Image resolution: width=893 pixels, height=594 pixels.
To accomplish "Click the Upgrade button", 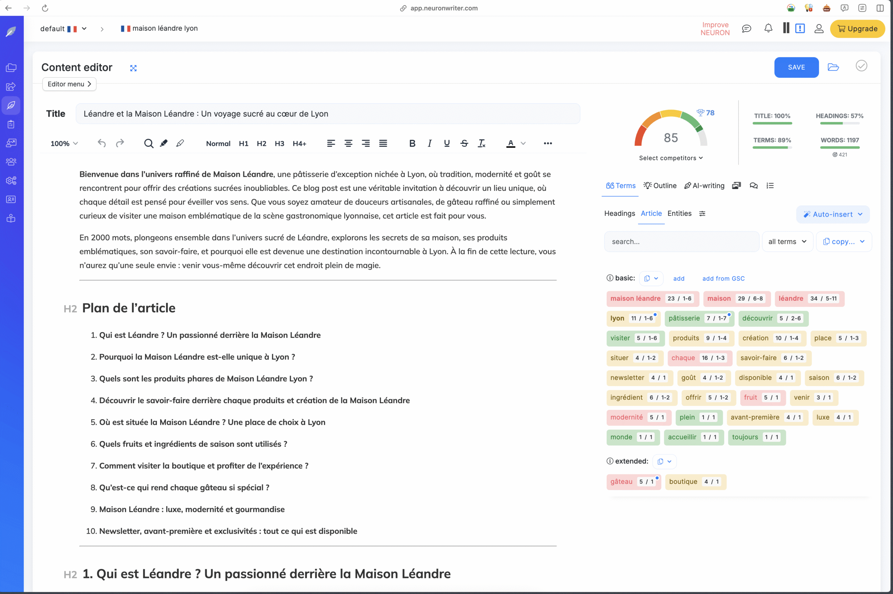I will click(857, 29).
